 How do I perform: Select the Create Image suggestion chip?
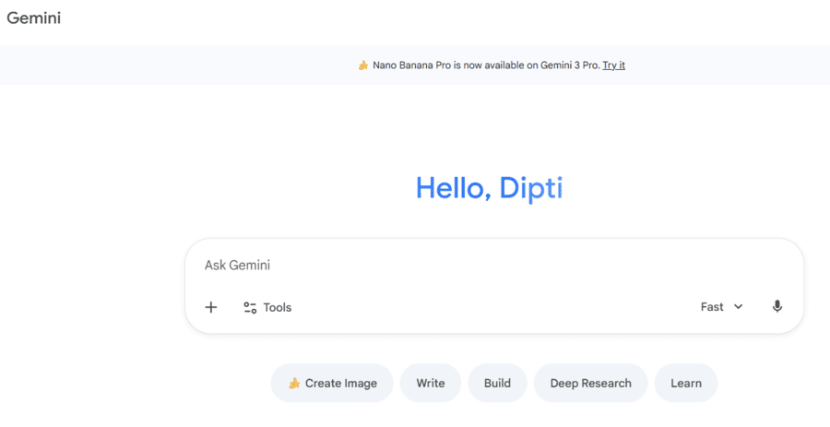click(x=332, y=383)
